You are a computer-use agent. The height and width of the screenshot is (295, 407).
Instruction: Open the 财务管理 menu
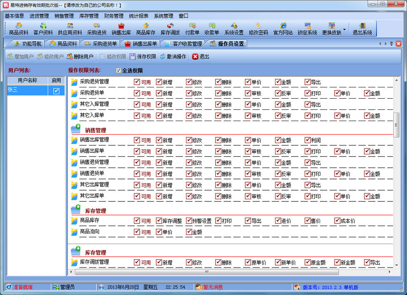pos(114,16)
